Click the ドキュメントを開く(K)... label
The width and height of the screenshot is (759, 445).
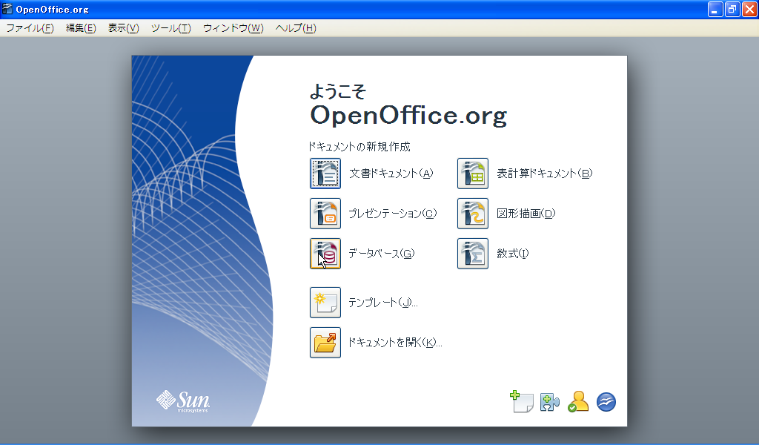(395, 343)
